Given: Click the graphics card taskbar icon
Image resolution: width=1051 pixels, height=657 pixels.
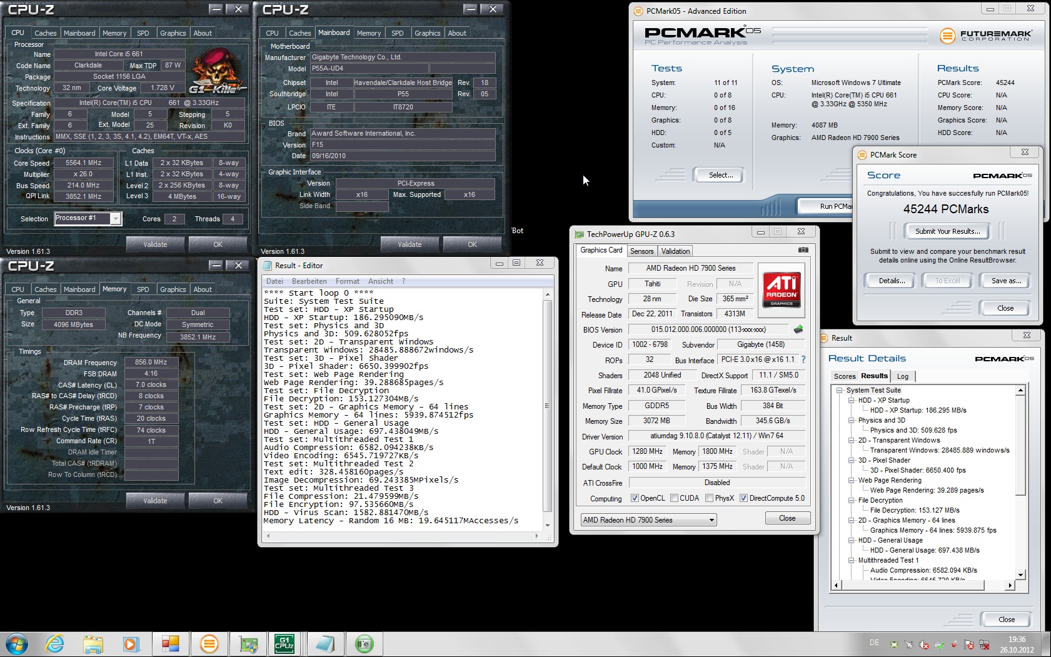Looking at the screenshot, I should tap(248, 644).
